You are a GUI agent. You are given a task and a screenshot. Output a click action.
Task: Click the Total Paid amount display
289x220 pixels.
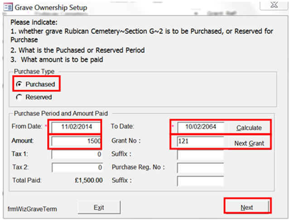pyautogui.click(x=89, y=180)
